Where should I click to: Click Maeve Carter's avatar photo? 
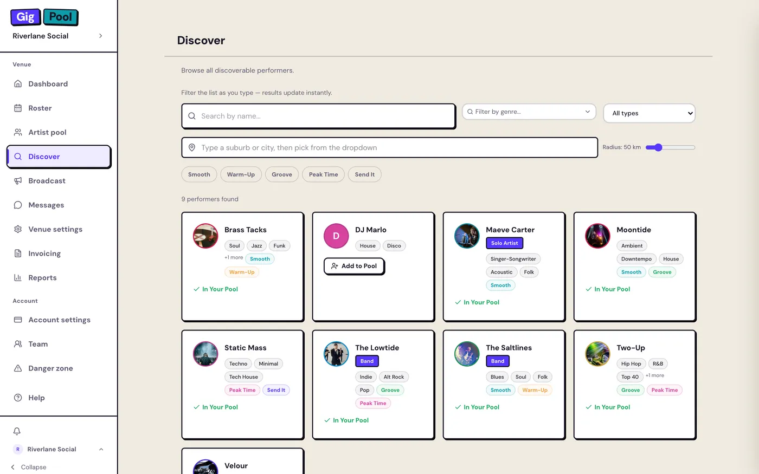point(467,236)
